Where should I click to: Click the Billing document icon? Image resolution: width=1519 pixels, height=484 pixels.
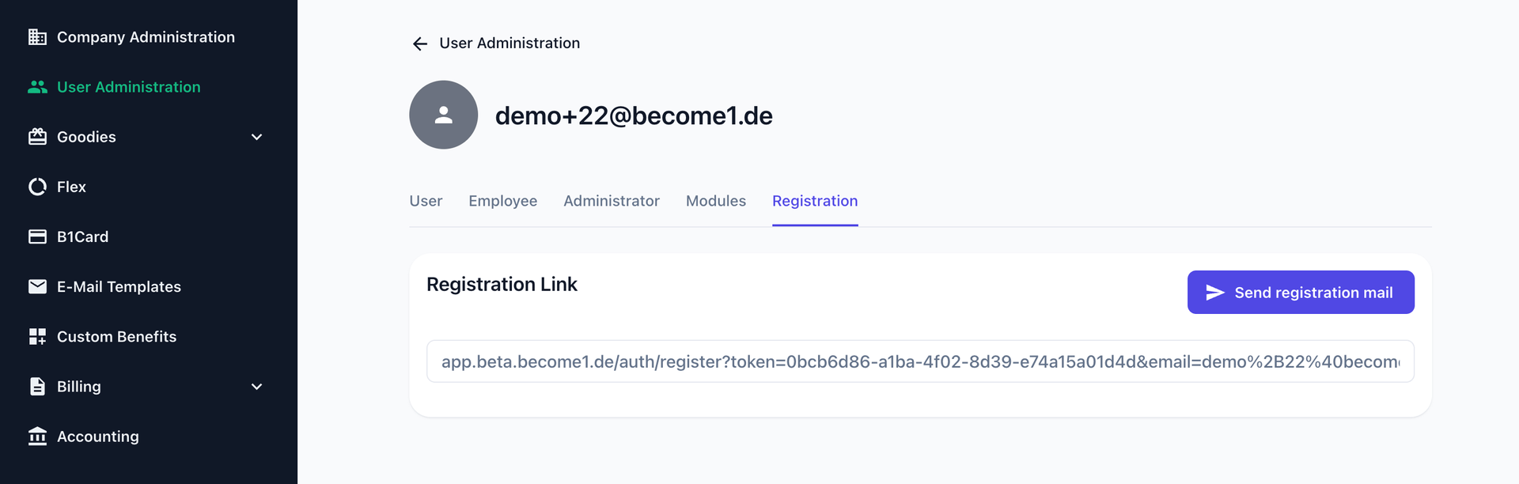click(37, 387)
